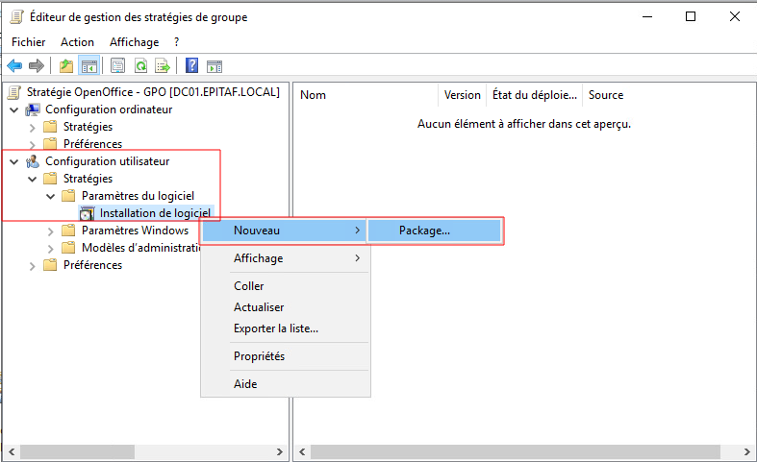Open Properties via the toolbar icon
The width and height of the screenshot is (757, 462).
click(x=117, y=65)
